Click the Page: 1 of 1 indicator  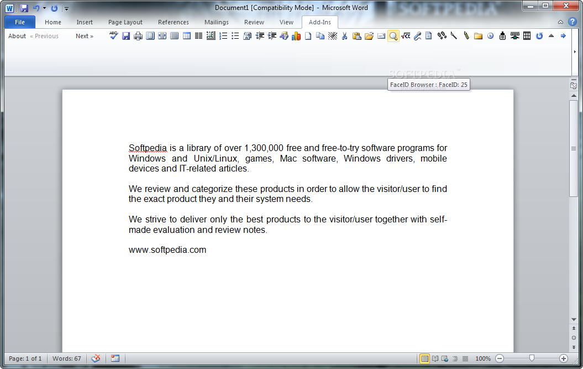click(x=25, y=358)
